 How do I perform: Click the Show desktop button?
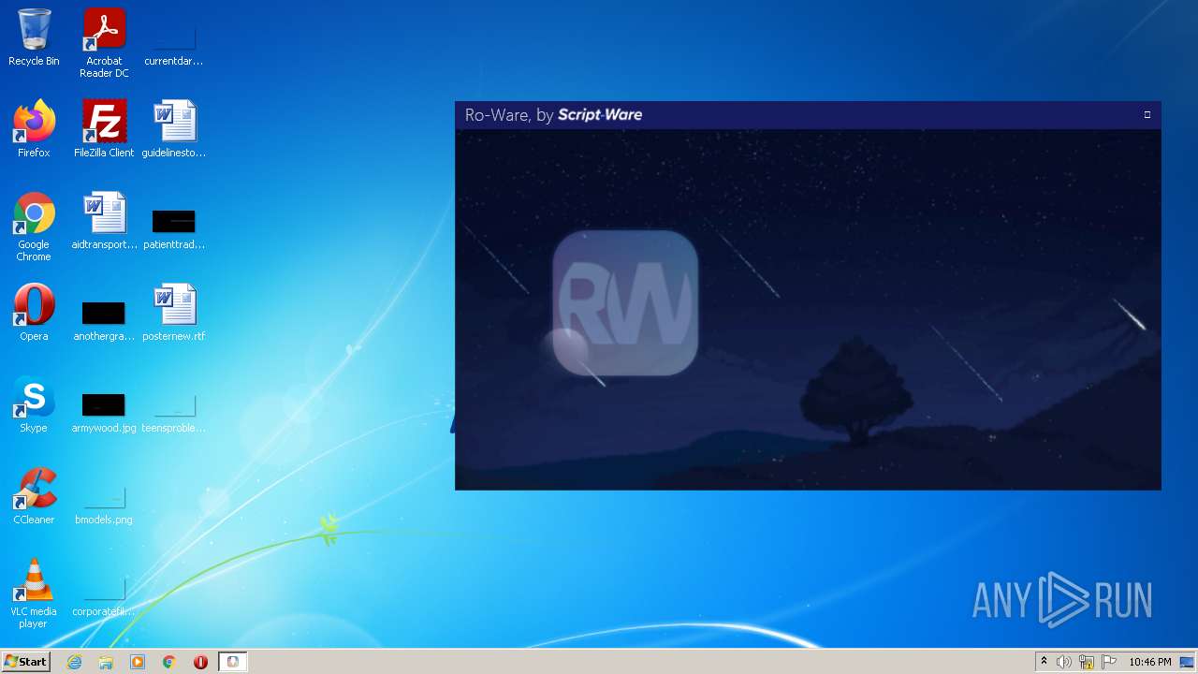[x=1188, y=662]
